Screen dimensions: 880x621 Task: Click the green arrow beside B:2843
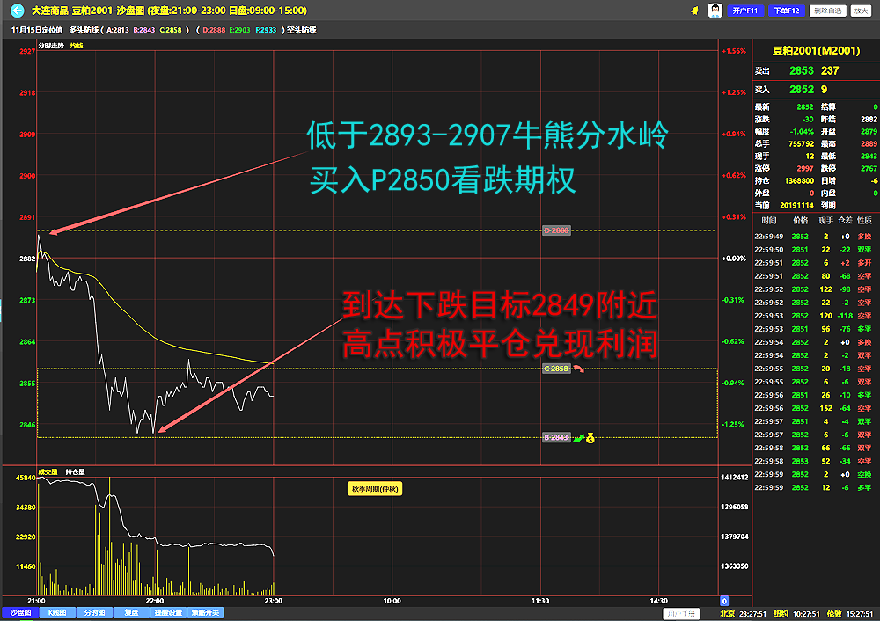coord(578,437)
